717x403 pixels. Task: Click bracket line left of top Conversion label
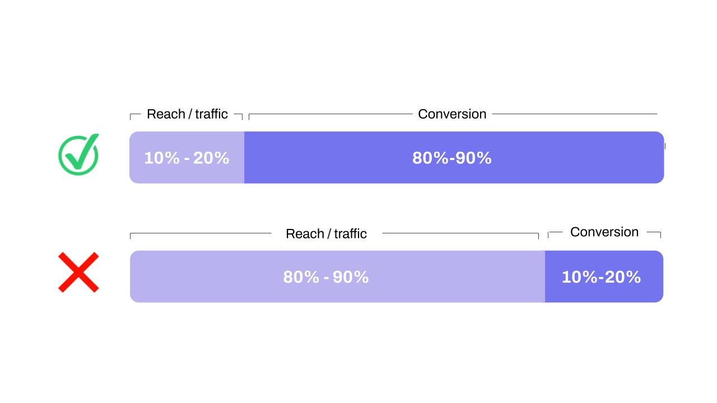tap(330, 116)
